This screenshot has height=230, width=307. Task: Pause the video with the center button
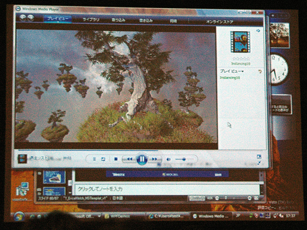point(142,159)
